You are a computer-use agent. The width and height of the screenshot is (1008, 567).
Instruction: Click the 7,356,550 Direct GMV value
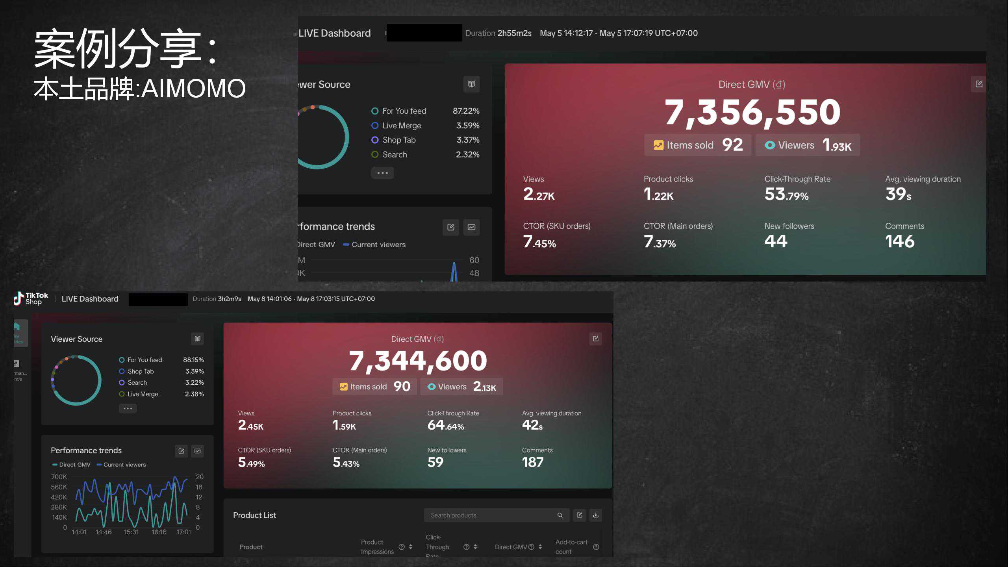point(752,113)
